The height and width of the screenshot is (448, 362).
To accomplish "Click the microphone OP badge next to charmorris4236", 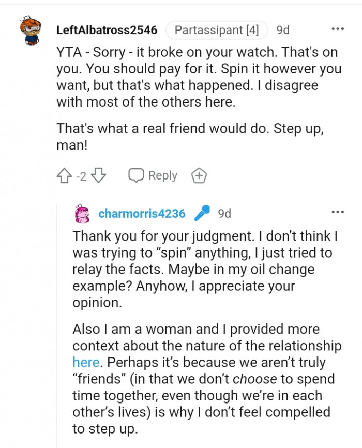I will [203, 212].
